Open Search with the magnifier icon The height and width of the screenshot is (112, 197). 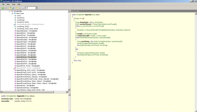pos(20,8)
